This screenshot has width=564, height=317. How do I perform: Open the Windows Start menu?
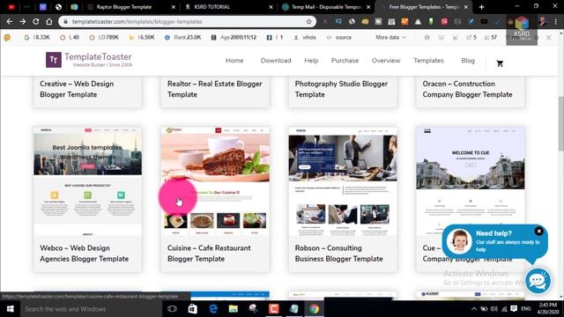point(10,309)
